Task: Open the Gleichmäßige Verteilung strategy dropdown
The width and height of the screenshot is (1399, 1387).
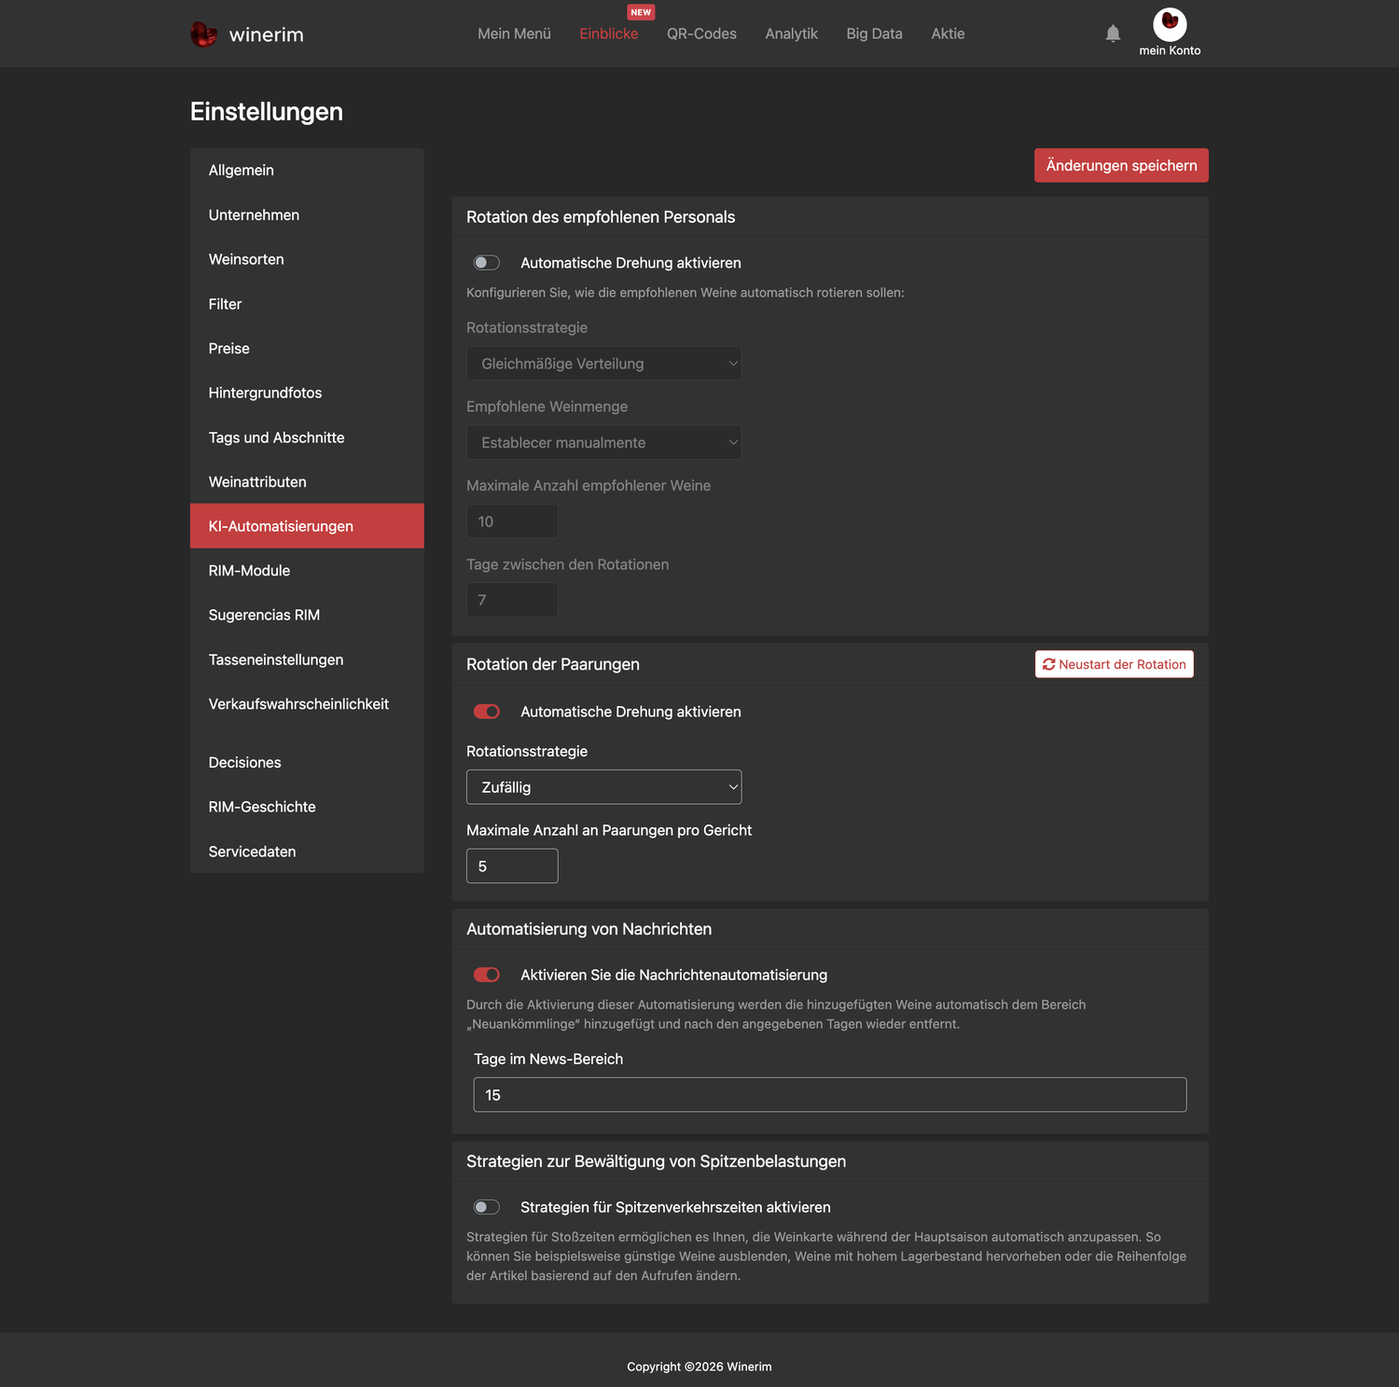Action: pyautogui.click(x=603, y=364)
